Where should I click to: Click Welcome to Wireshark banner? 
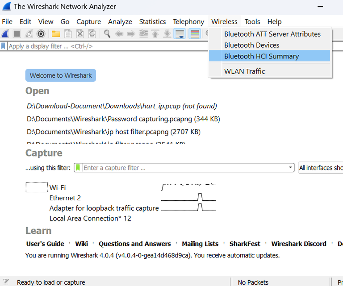tap(61, 75)
